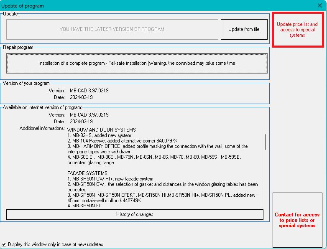Click the additional informations scrollbar thumb
The image size is (327, 249).
pos(266,141)
